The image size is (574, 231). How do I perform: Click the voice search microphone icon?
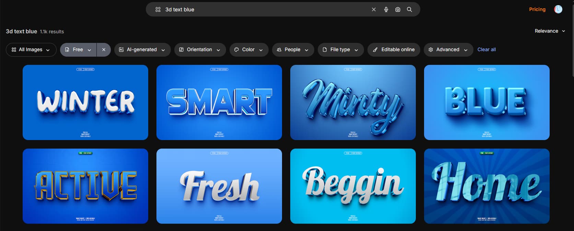pyautogui.click(x=386, y=10)
